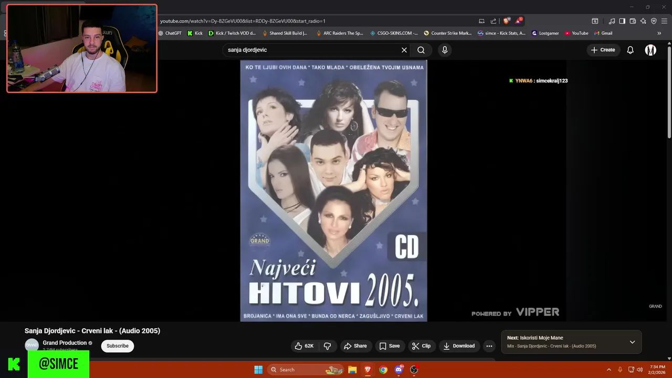
Task: Open the Shared Skill Build bookmark
Action: point(285,33)
